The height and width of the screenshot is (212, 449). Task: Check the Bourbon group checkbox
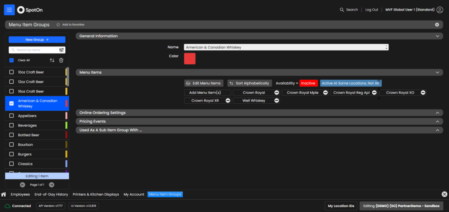(11, 145)
